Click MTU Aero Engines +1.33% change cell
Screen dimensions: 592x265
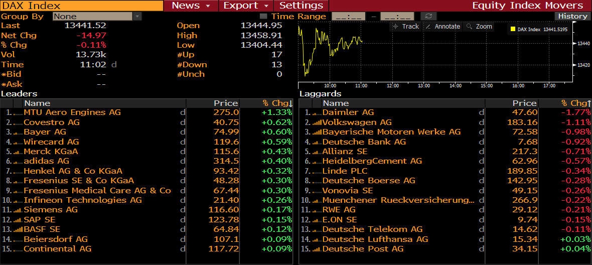tap(277, 112)
